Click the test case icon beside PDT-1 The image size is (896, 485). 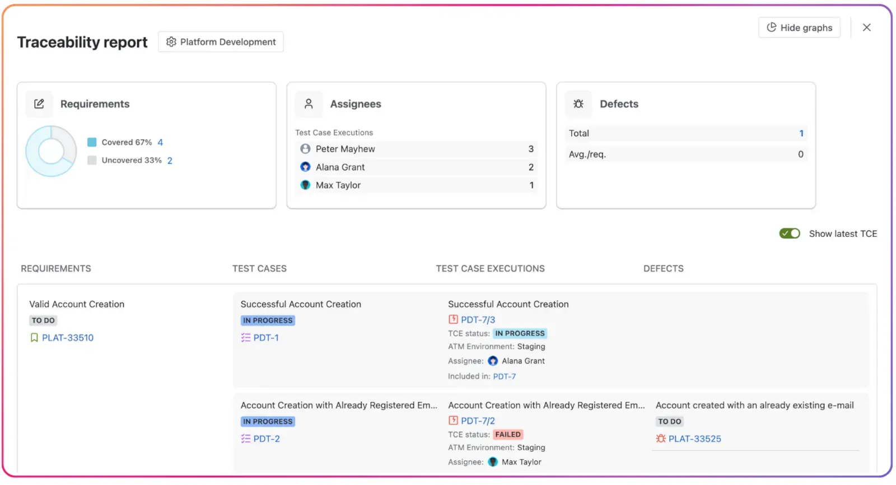[246, 338]
